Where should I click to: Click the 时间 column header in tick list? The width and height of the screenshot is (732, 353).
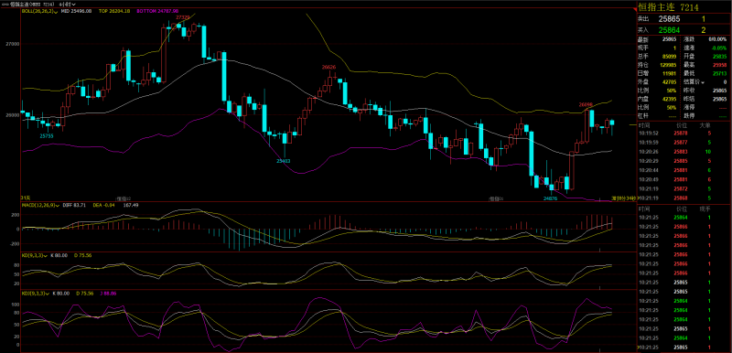[x=644, y=209]
